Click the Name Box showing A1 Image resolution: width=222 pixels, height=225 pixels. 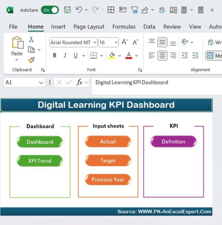24,83
